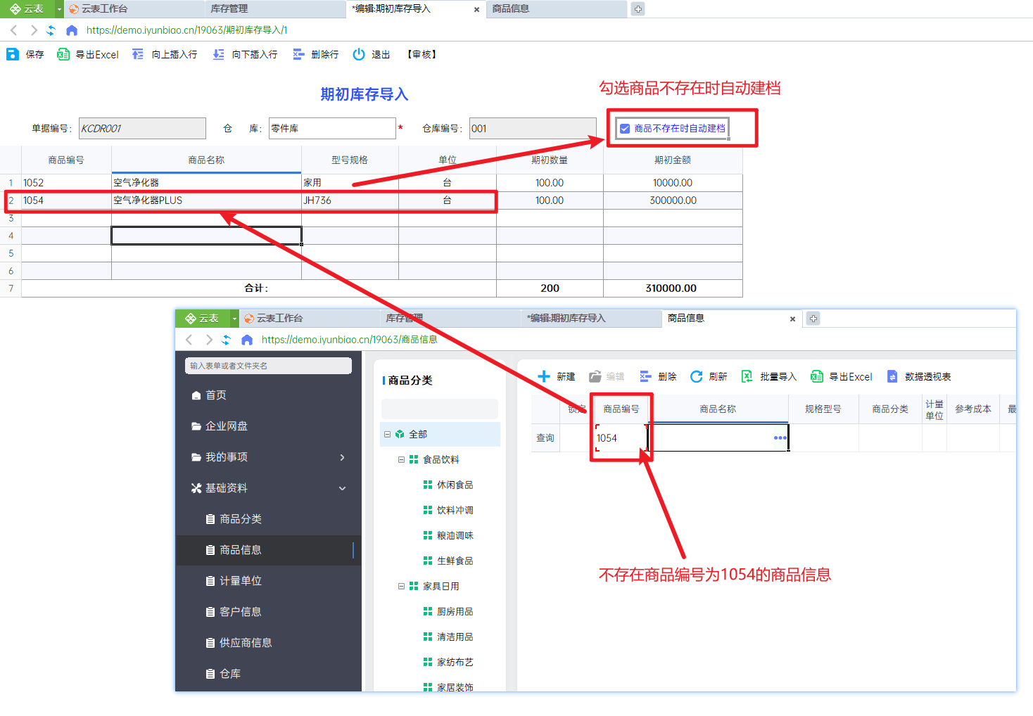Open the 云表 dropdown arrow in the lower window
The image size is (1033, 716).
234,319
